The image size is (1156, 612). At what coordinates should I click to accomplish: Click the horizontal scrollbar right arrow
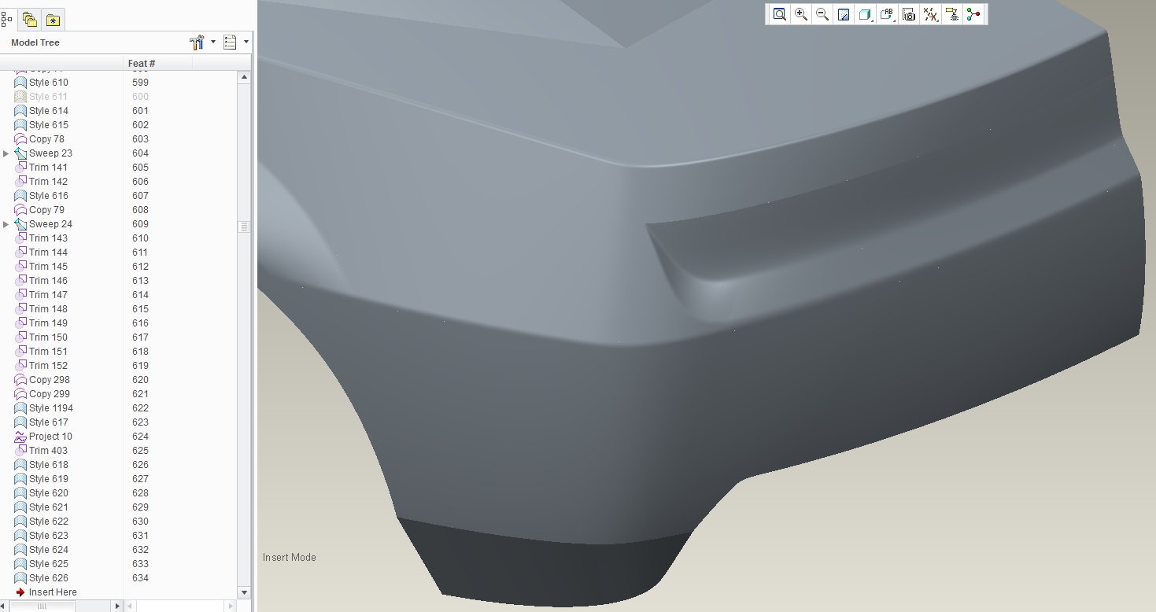(118, 606)
